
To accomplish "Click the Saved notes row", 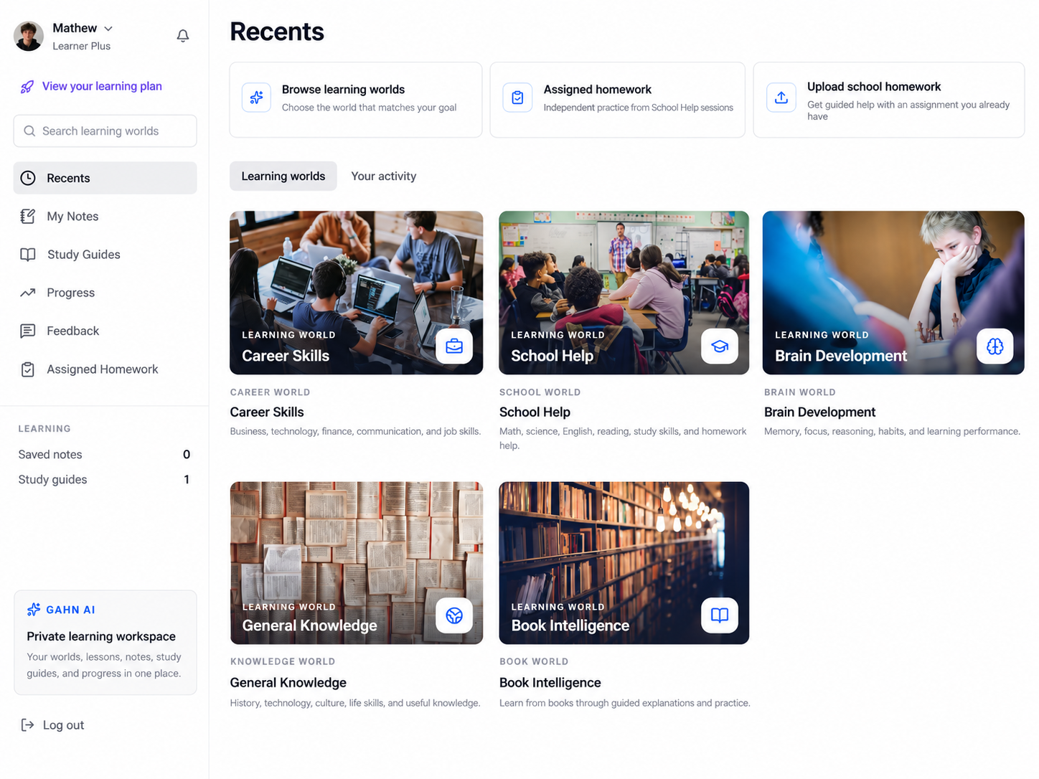I will pyautogui.click(x=105, y=455).
